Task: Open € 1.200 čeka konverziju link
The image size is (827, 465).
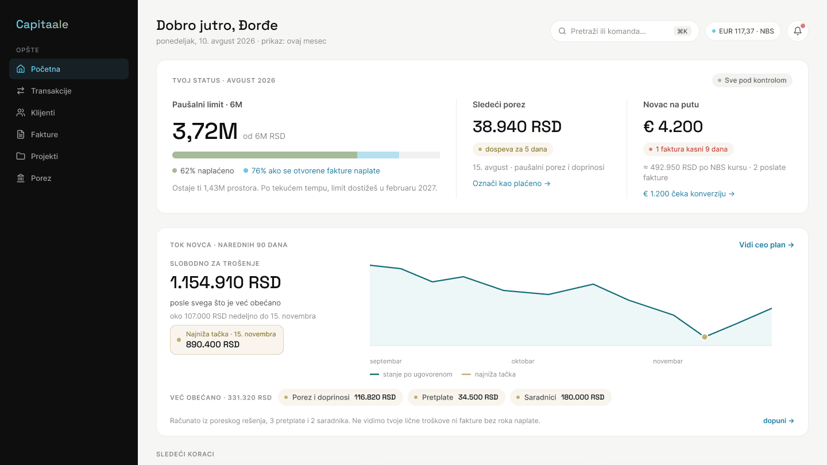Action: click(689, 194)
